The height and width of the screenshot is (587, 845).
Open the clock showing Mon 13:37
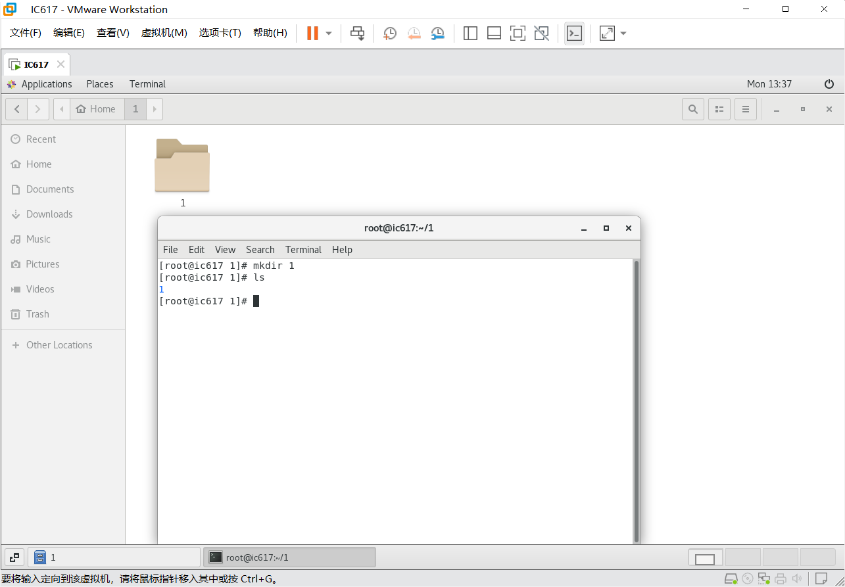(x=769, y=84)
